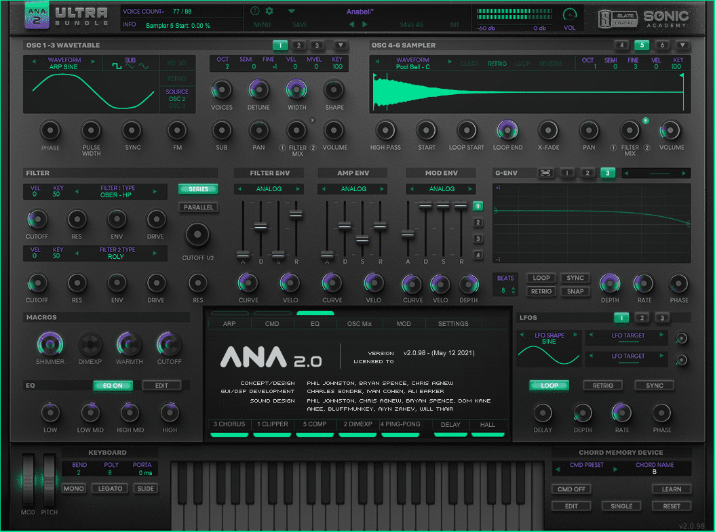Toggle LFO LOOP button
This screenshot has height=532, width=715.
click(x=549, y=386)
